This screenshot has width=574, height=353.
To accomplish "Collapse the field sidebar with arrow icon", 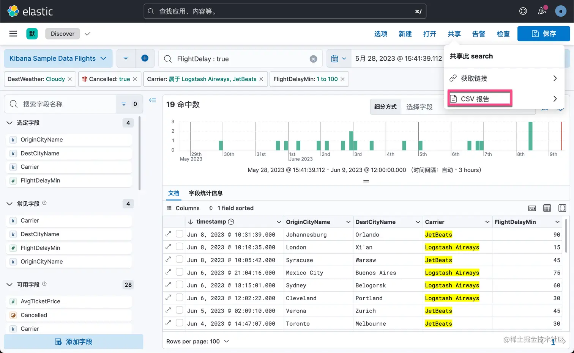I will click(x=153, y=100).
